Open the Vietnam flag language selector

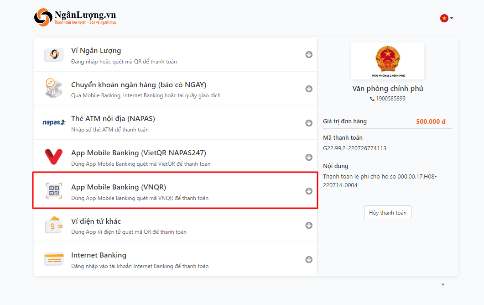point(446,18)
